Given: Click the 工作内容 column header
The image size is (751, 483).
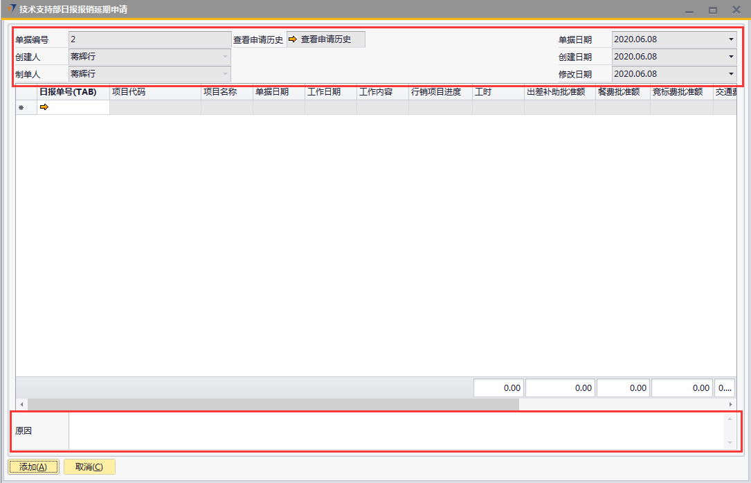Looking at the screenshot, I should pyautogui.click(x=382, y=92).
